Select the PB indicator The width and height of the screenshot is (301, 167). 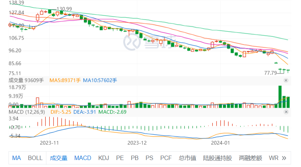(135, 158)
